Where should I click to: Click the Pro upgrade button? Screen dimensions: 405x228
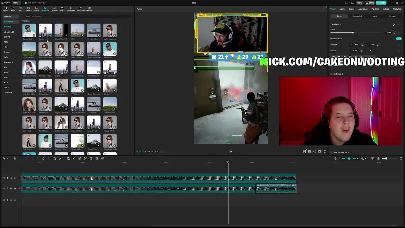(x=360, y=3)
